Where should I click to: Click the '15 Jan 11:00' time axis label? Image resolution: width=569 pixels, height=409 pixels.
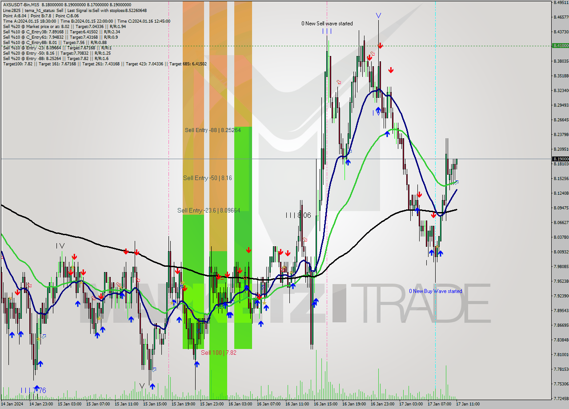(126, 404)
